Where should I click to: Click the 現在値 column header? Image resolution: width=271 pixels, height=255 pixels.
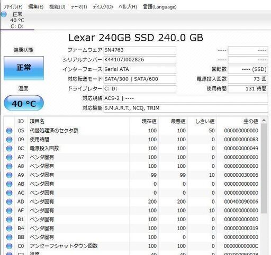tap(144, 121)
